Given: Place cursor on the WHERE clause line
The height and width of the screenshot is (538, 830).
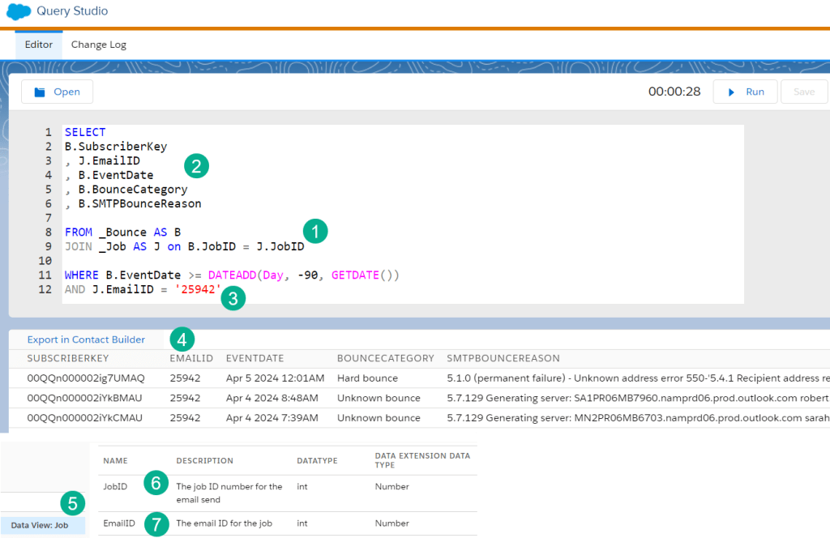Looking at the screenshot, I should click(231, 275).
